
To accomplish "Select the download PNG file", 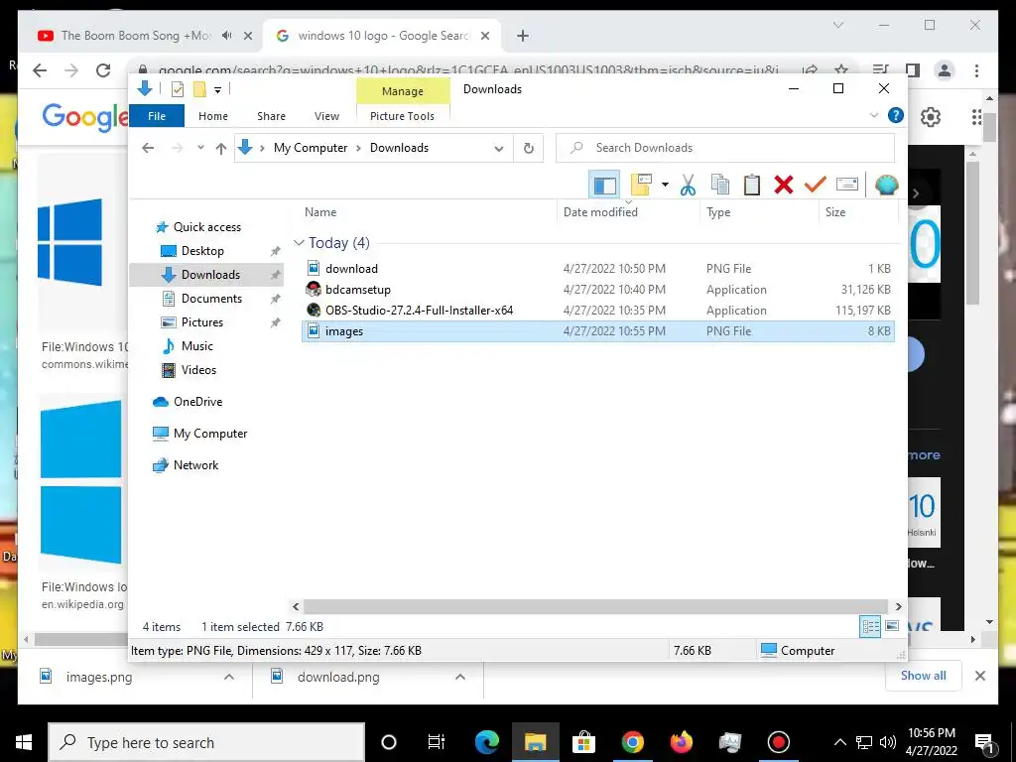I will click(598, 268).
